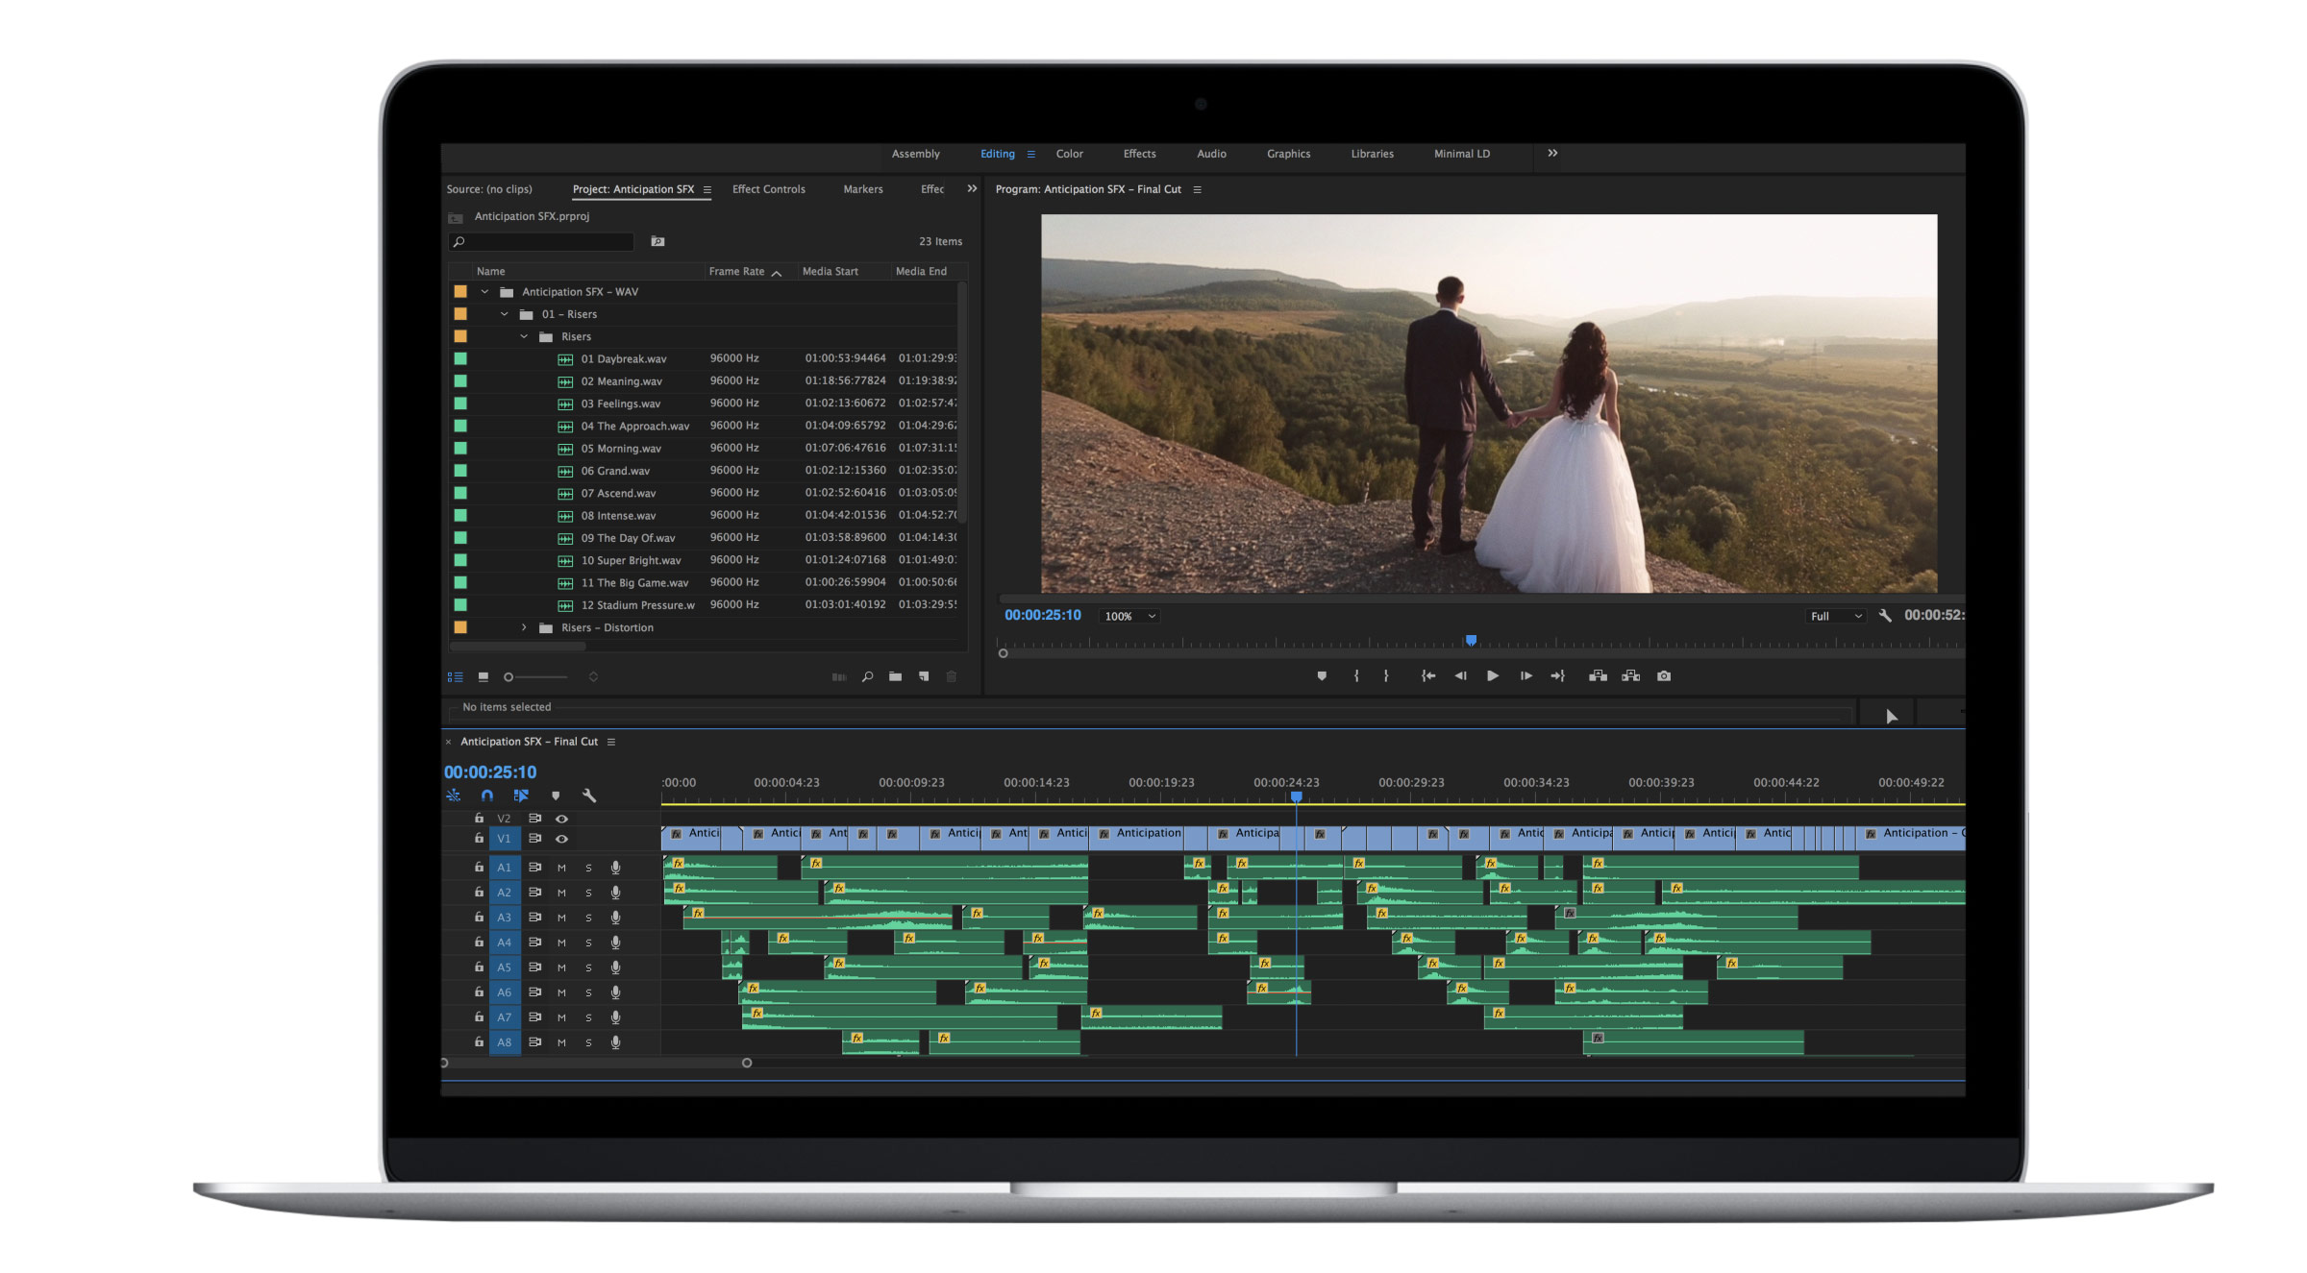
Task: Open Find in project panel
Action: coord(867,677)
